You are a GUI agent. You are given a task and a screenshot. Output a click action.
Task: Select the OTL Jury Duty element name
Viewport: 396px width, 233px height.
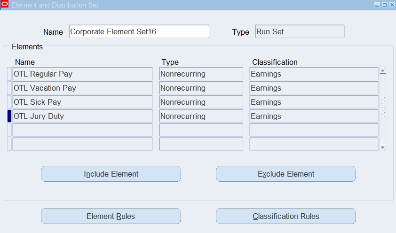82,116
